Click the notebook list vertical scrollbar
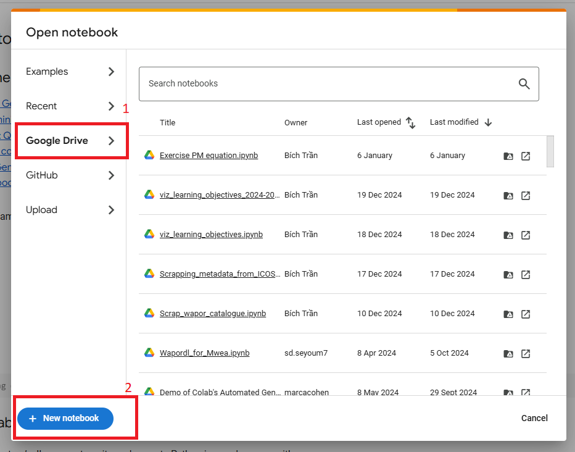 pyautogui.click(x=550, y=151)
